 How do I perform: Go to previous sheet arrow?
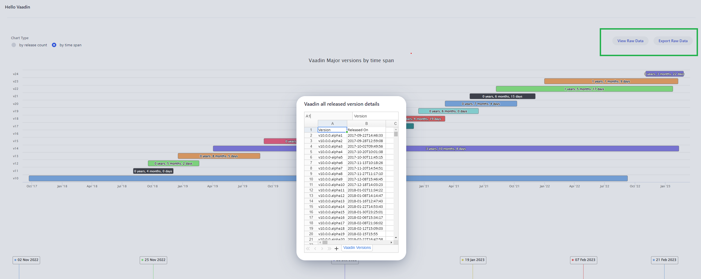coord(315,249)
